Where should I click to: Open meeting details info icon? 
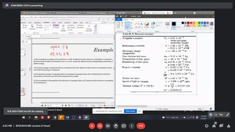[206, 126]
